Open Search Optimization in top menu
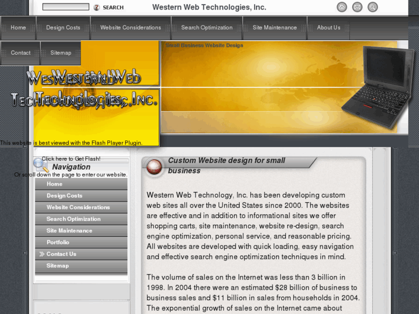 207,28
